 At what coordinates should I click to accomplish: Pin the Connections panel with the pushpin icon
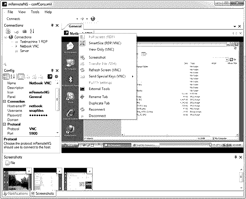[x=52, y=25]
